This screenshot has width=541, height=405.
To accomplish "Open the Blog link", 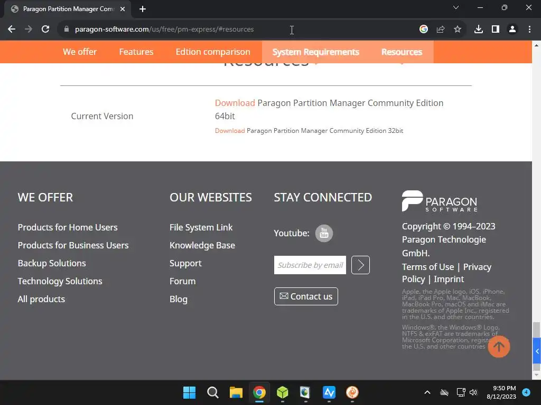I will pyautogui.click(x=179, y=299).
